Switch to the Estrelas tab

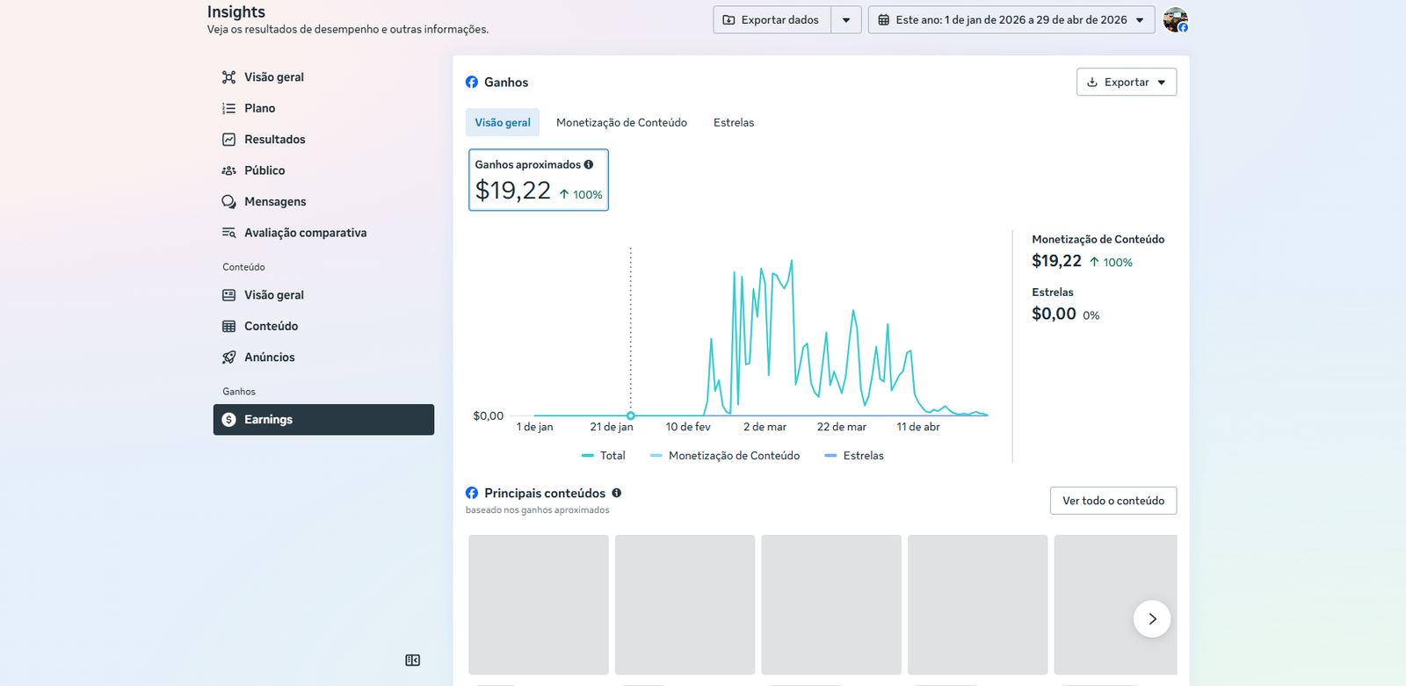tap(733, 123)
